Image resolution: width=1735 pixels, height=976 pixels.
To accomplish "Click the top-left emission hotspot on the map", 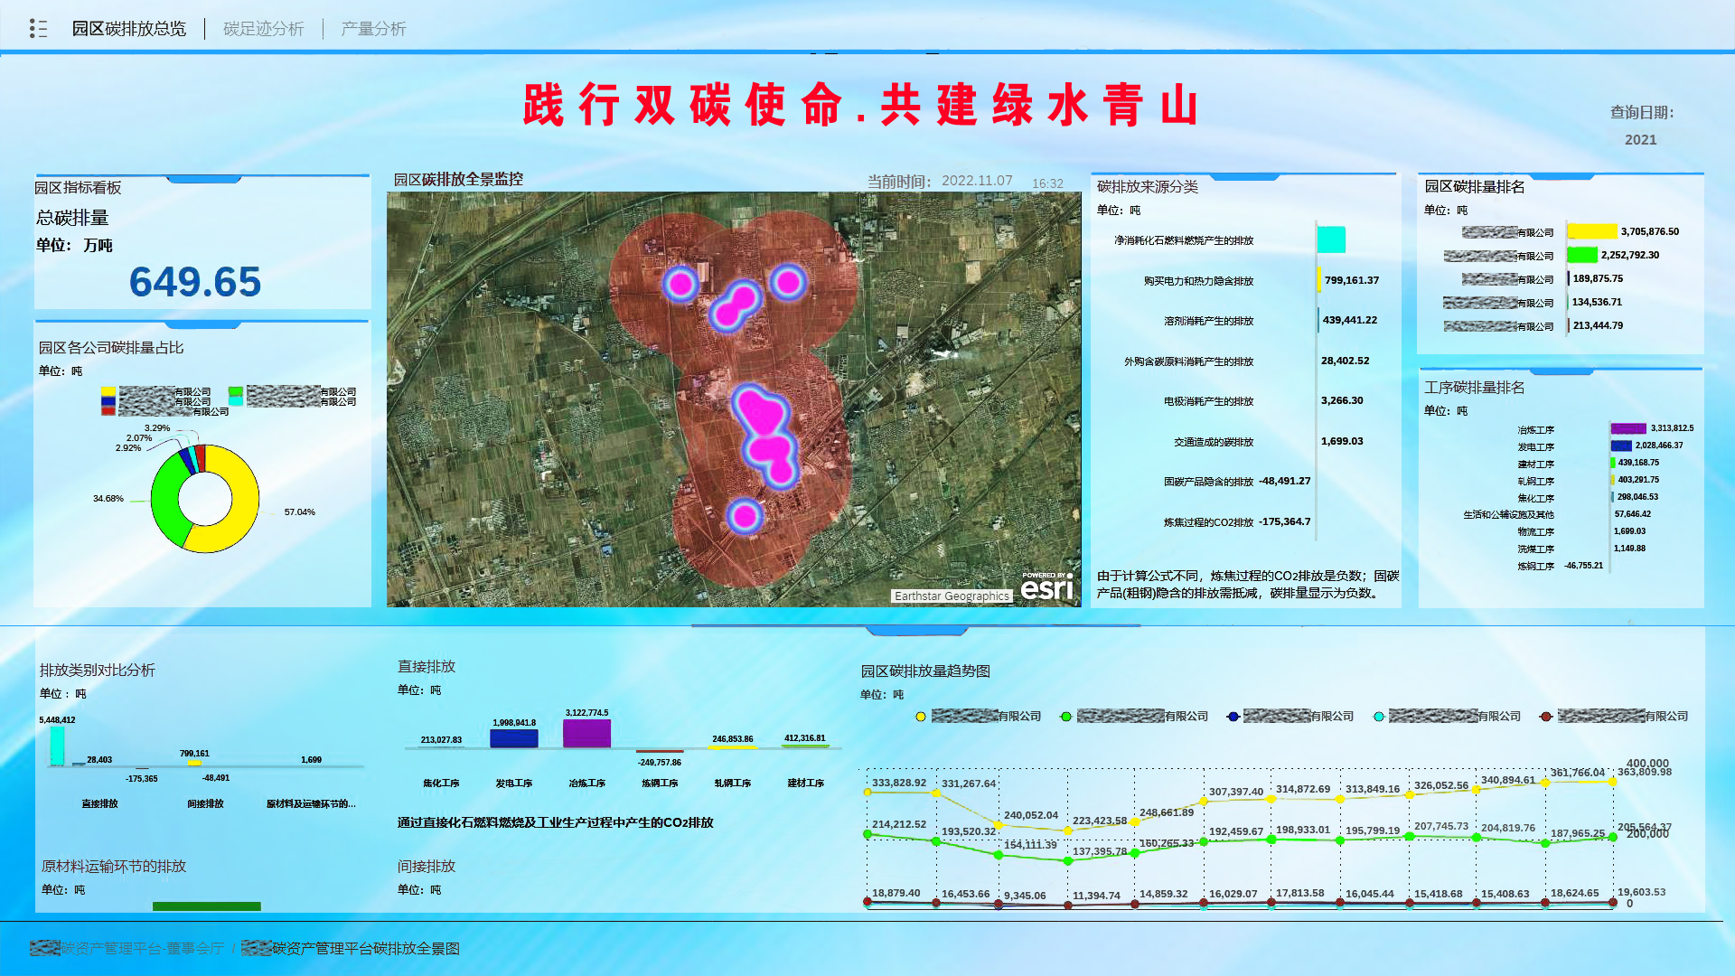I will [680, 285].
